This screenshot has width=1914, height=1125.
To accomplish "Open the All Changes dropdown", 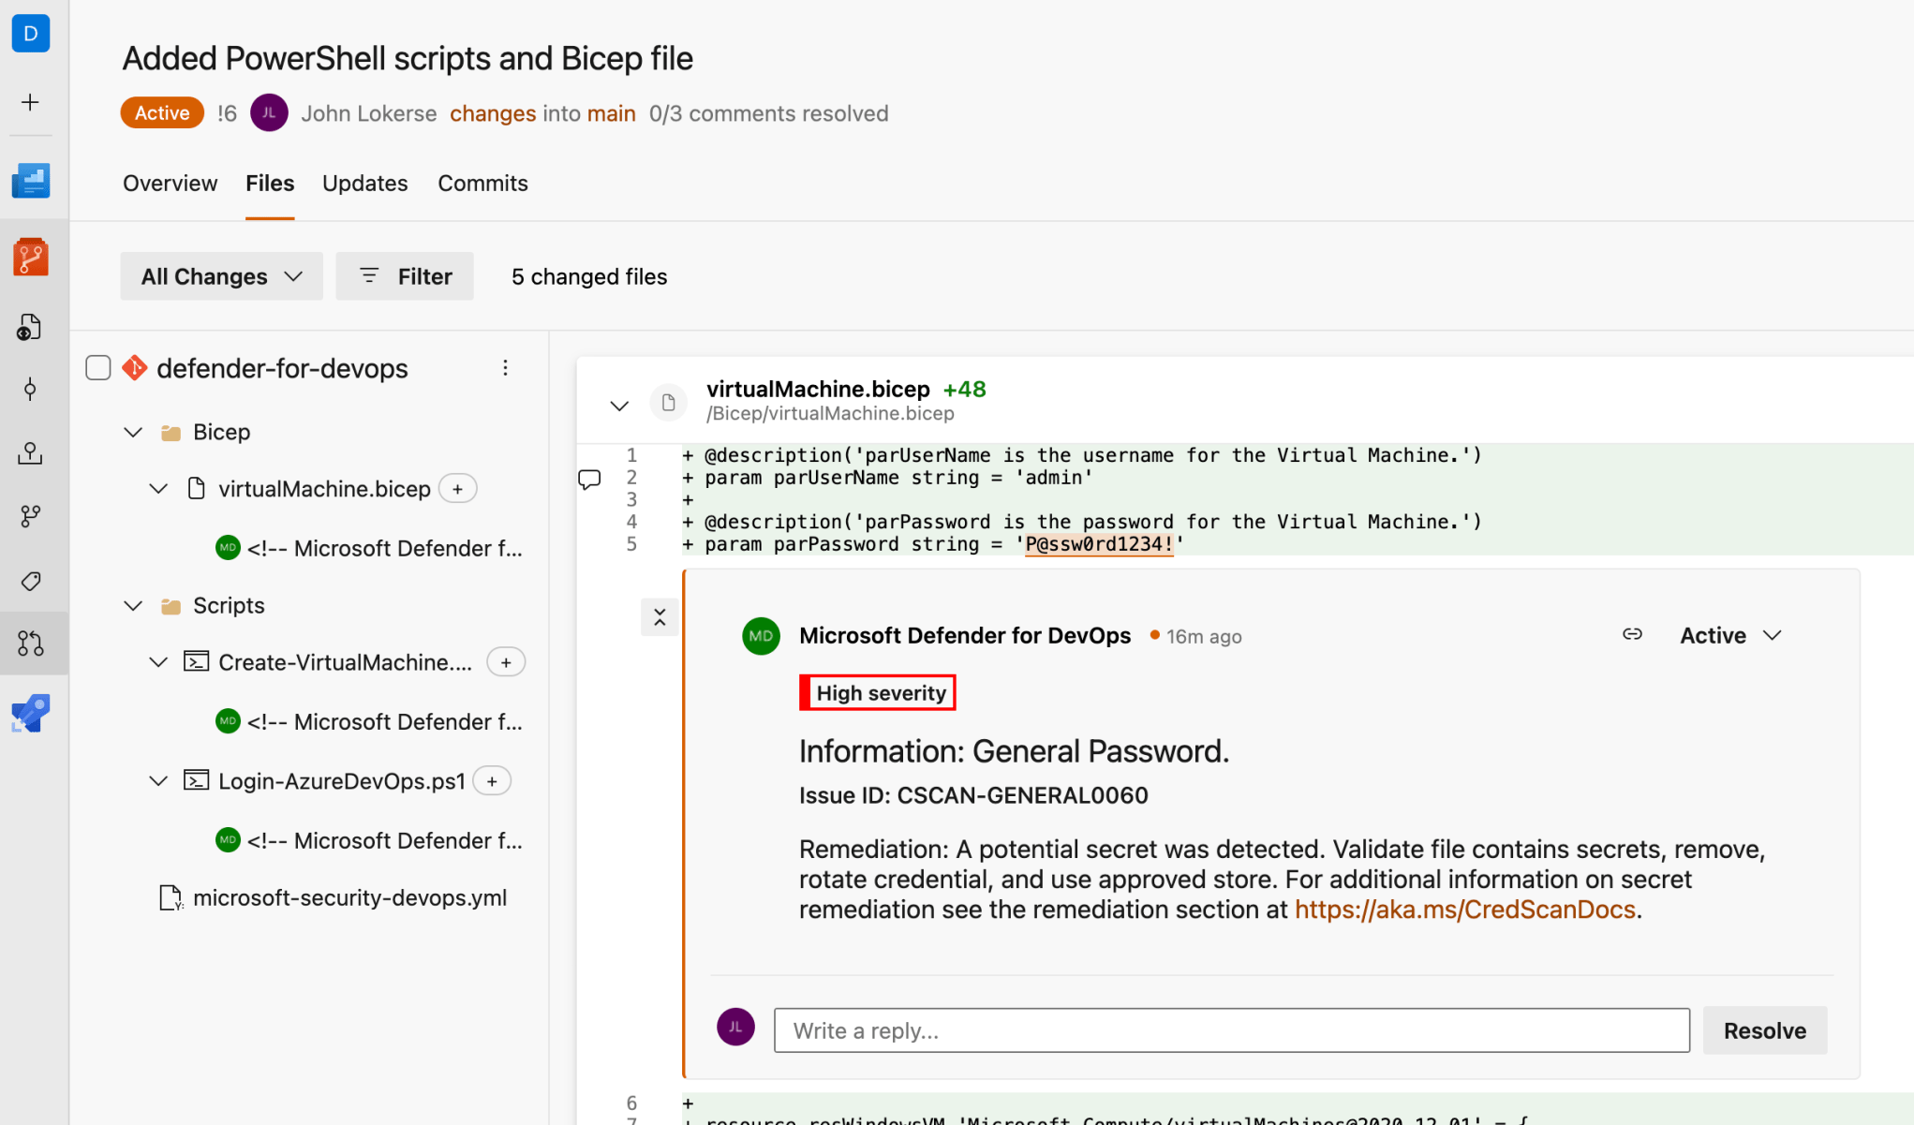I will (221, 275).
